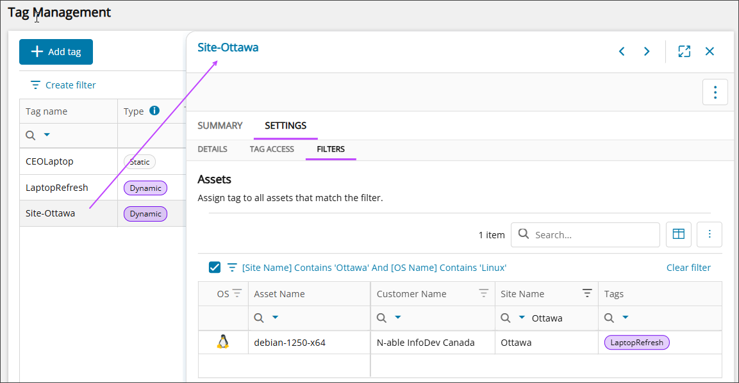Click the Customer Name column filter icon
The height and width of the screenshot is (383, 739).
pos(484,293)
